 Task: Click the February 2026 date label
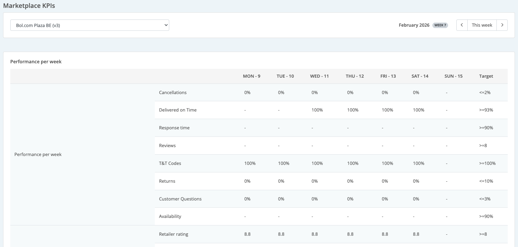click(x=414, y=25)
